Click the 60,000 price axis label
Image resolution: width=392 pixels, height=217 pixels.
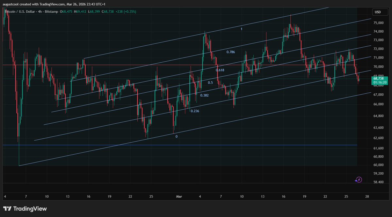click(x=379, y=164)
